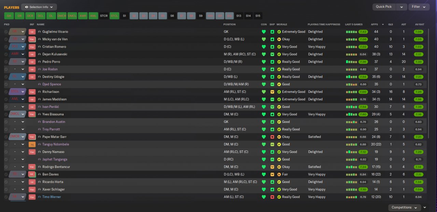
Task: Open the Competitions dropdown
Action: coord(404,207)
